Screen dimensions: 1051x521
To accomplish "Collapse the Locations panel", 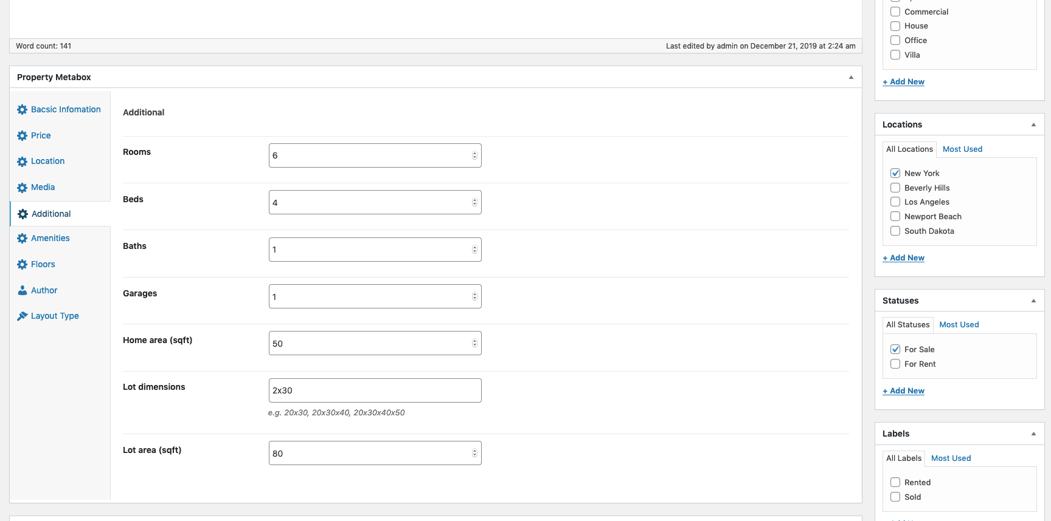I will click(1033, 124).
